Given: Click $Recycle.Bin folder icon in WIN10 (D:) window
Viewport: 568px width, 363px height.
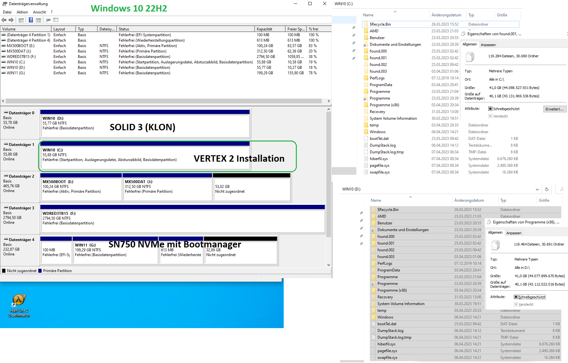Looking at the screenshot, I should pos(374,210).
